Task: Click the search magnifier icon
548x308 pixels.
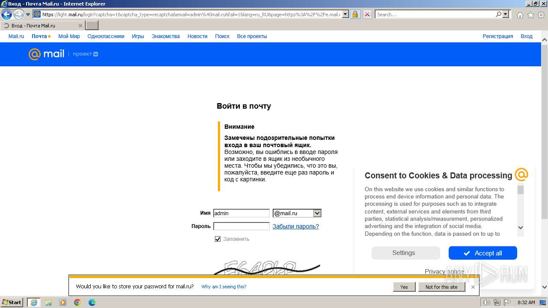Action: 498,15
